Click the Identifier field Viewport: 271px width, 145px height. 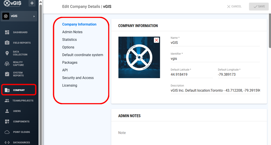(215, 58)
